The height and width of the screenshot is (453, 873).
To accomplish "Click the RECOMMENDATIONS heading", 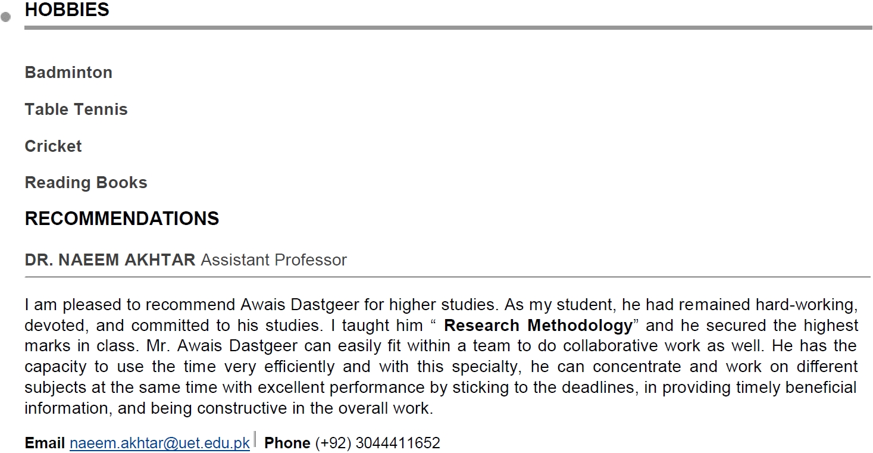I will coord(122,218).
